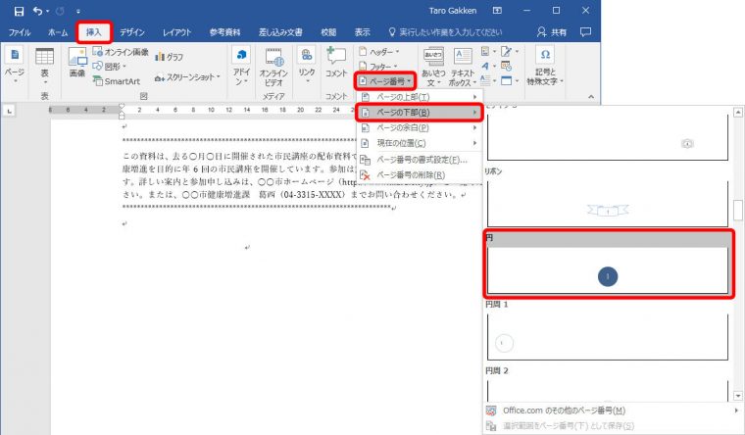Collapse the ribbon with the chevron
The height and width of the screenshot is (435, 745).
[591, 97]
